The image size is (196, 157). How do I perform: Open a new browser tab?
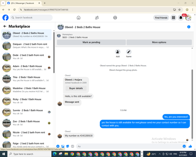(45, 3)
